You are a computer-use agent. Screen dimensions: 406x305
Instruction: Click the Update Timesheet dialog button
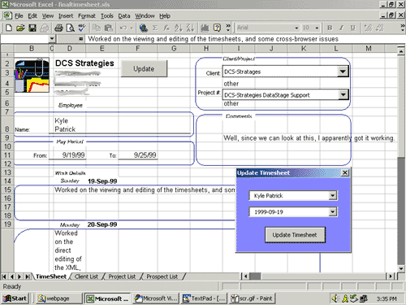click(x=295, y=235)
